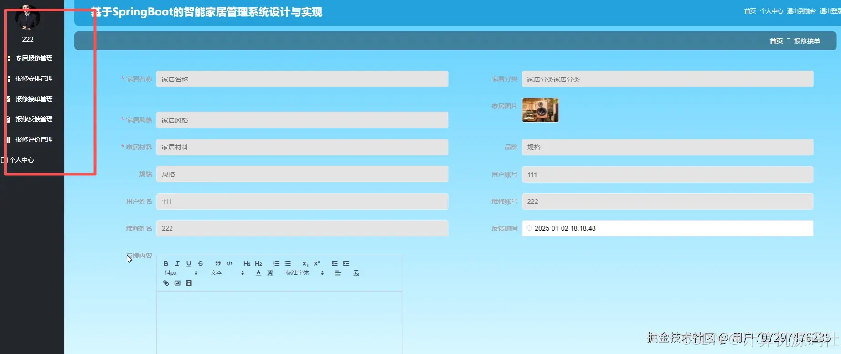Toggle italic formatting in the editor

click(x=177, y=263)
